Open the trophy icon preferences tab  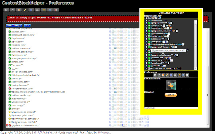click(x=44, y=10)
